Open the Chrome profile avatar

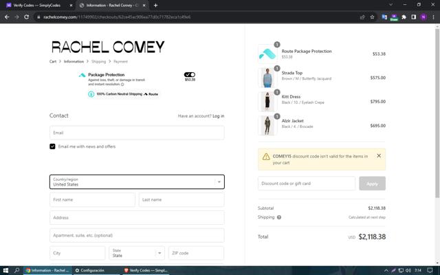point(423,17)
